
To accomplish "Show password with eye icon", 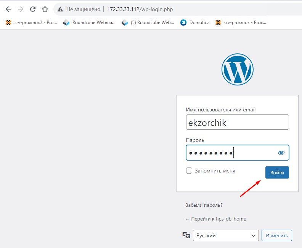I will [281, 153].
